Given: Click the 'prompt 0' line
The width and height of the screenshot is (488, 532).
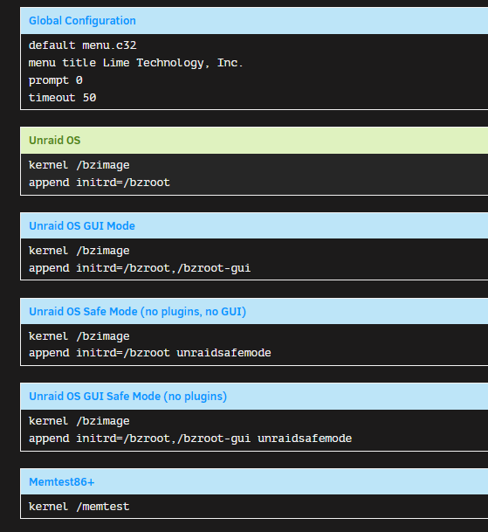Looking at the screenshot, I should [x=56, y=80].
